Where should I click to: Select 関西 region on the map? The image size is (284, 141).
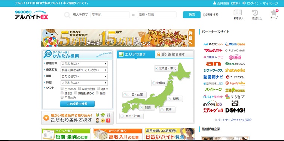coord(147,107)
